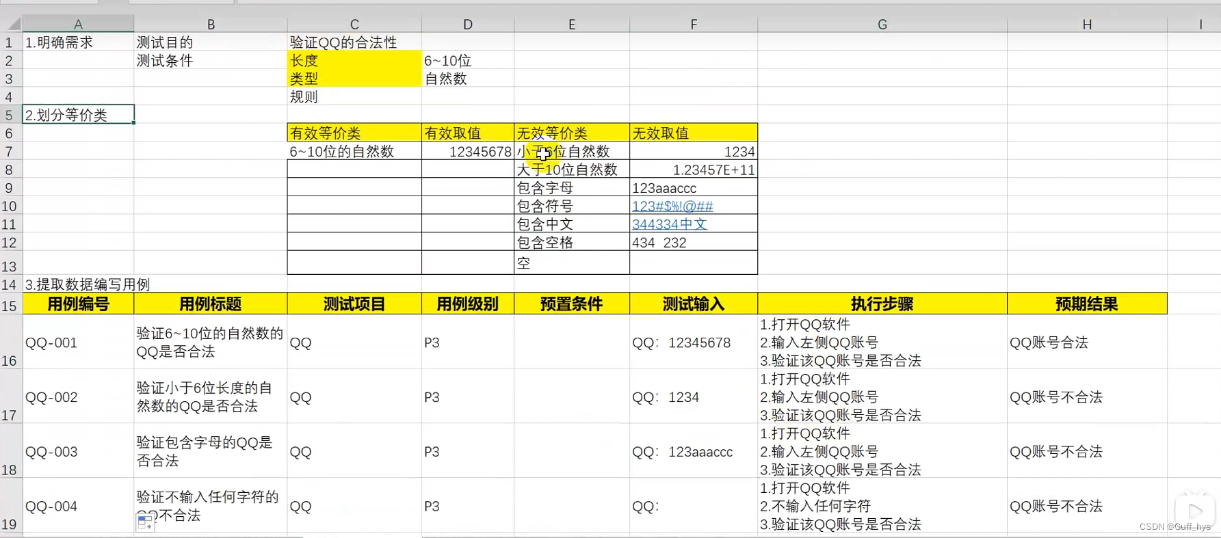The height and width of the screenshot is (538, 1221).
Task: Select column D header
Action: [468, 24]
